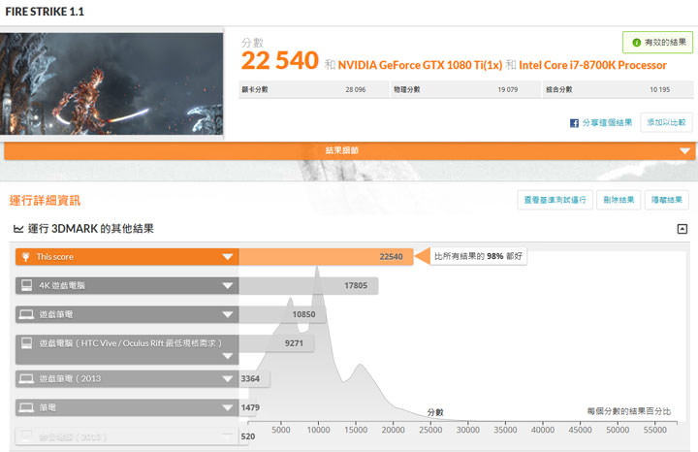
Task: Click the green valid result info icon
Action: (636, 43)
